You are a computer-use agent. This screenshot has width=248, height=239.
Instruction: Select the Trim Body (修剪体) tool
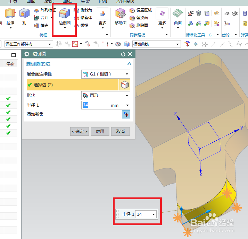tap(83, 18)
